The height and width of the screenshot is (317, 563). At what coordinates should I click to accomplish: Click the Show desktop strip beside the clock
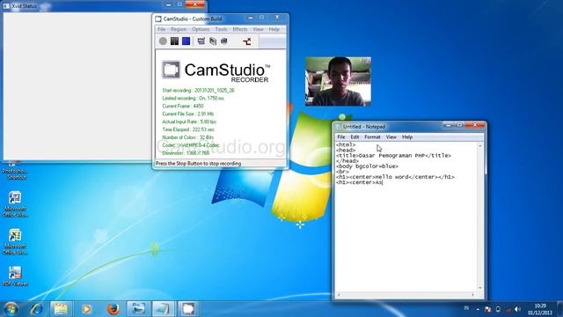tap(559, 309)
